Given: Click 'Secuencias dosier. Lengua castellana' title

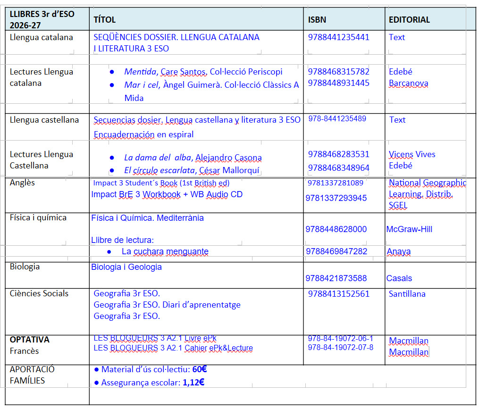Looking at the screenshot, I should [197, 120].
